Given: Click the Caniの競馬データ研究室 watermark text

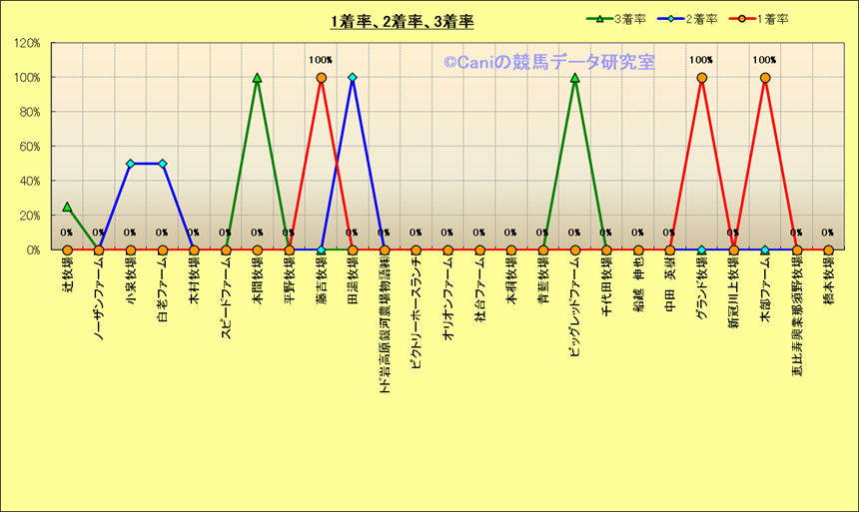Looking at the screenshot, I should (x=549, y=63).
